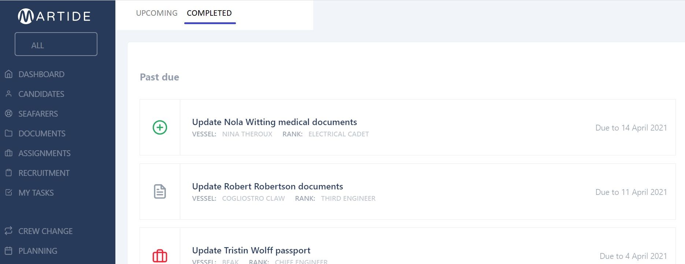Click the Assignments briefcase icon
685x264 pixels.
(x=9, y=153)
